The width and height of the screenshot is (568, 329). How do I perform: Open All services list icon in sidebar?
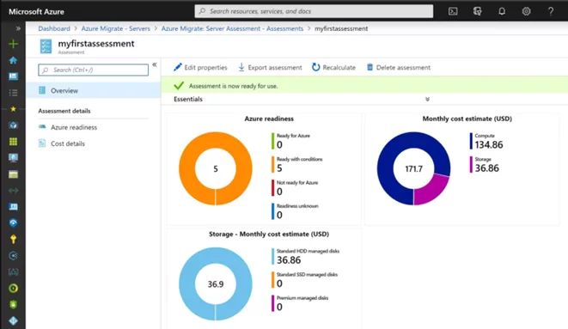[13, 93]
